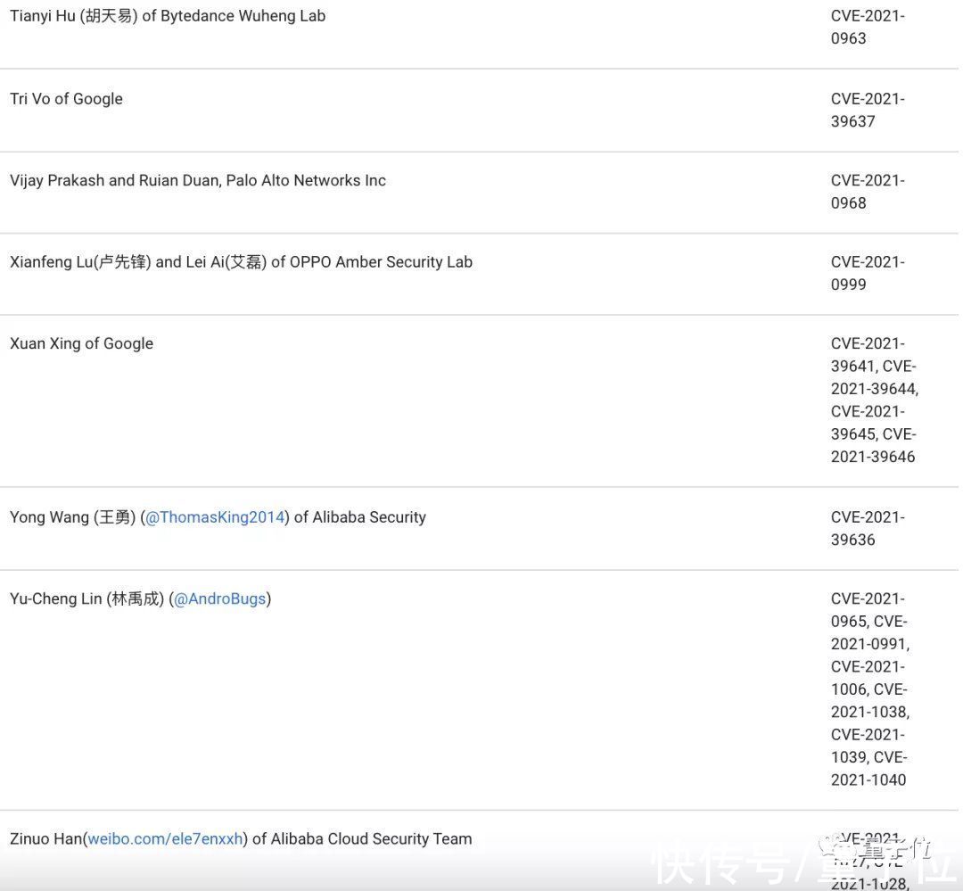Select Vijay Prakash and Ruian Duan row text
The image size is (963, 891).
click(x=198, y=181)
